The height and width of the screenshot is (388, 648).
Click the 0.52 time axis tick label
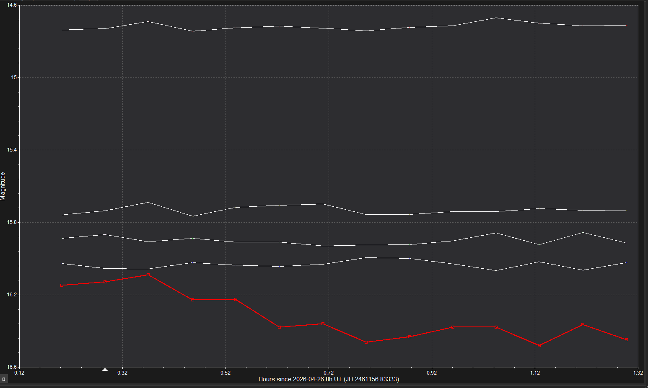click(x=226, y=373)
